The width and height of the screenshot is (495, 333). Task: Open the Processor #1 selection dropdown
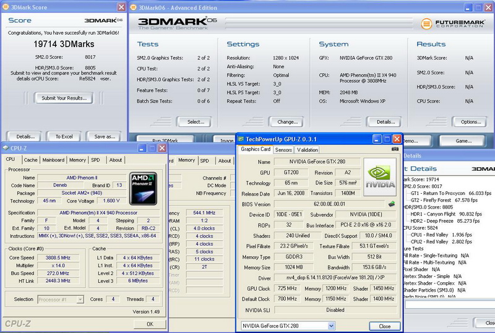pyautogui.click(x=80, y=299)
